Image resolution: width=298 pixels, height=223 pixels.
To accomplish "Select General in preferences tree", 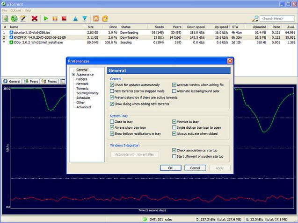I will click(82, 70).
